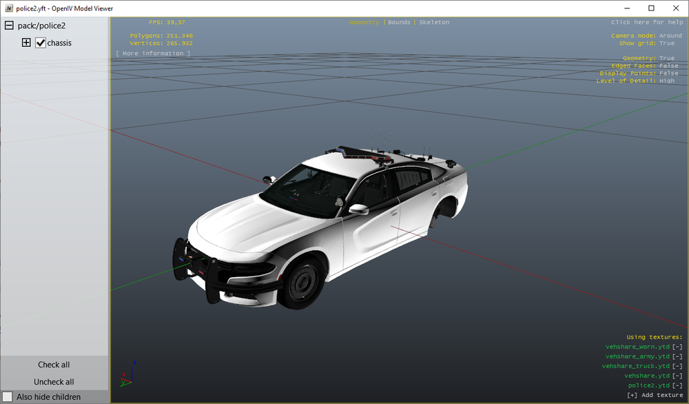This screenshot has width=689, height=404.
Task: Click the Check all button
Action: point(54,365)
